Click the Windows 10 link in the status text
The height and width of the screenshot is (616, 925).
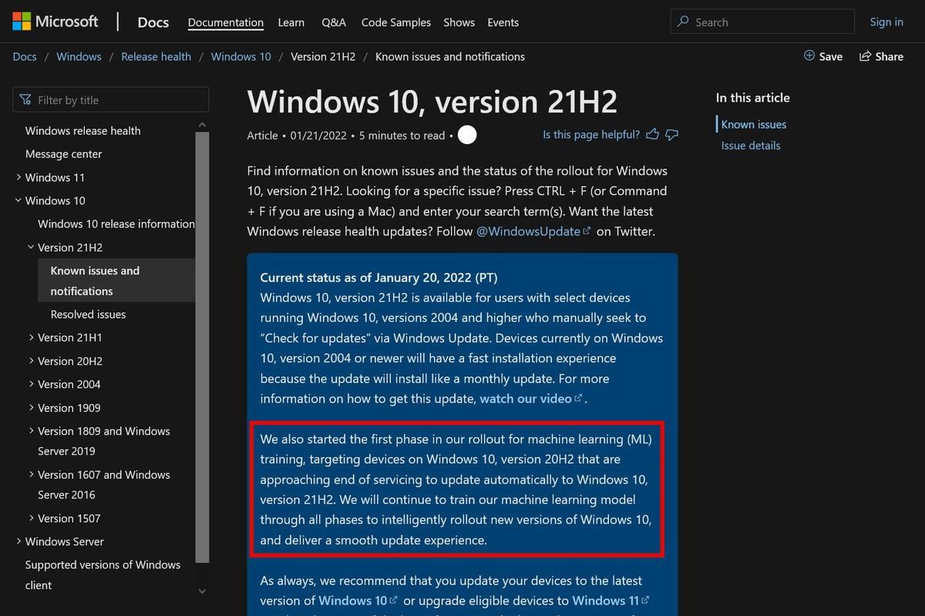click(358, 601)
